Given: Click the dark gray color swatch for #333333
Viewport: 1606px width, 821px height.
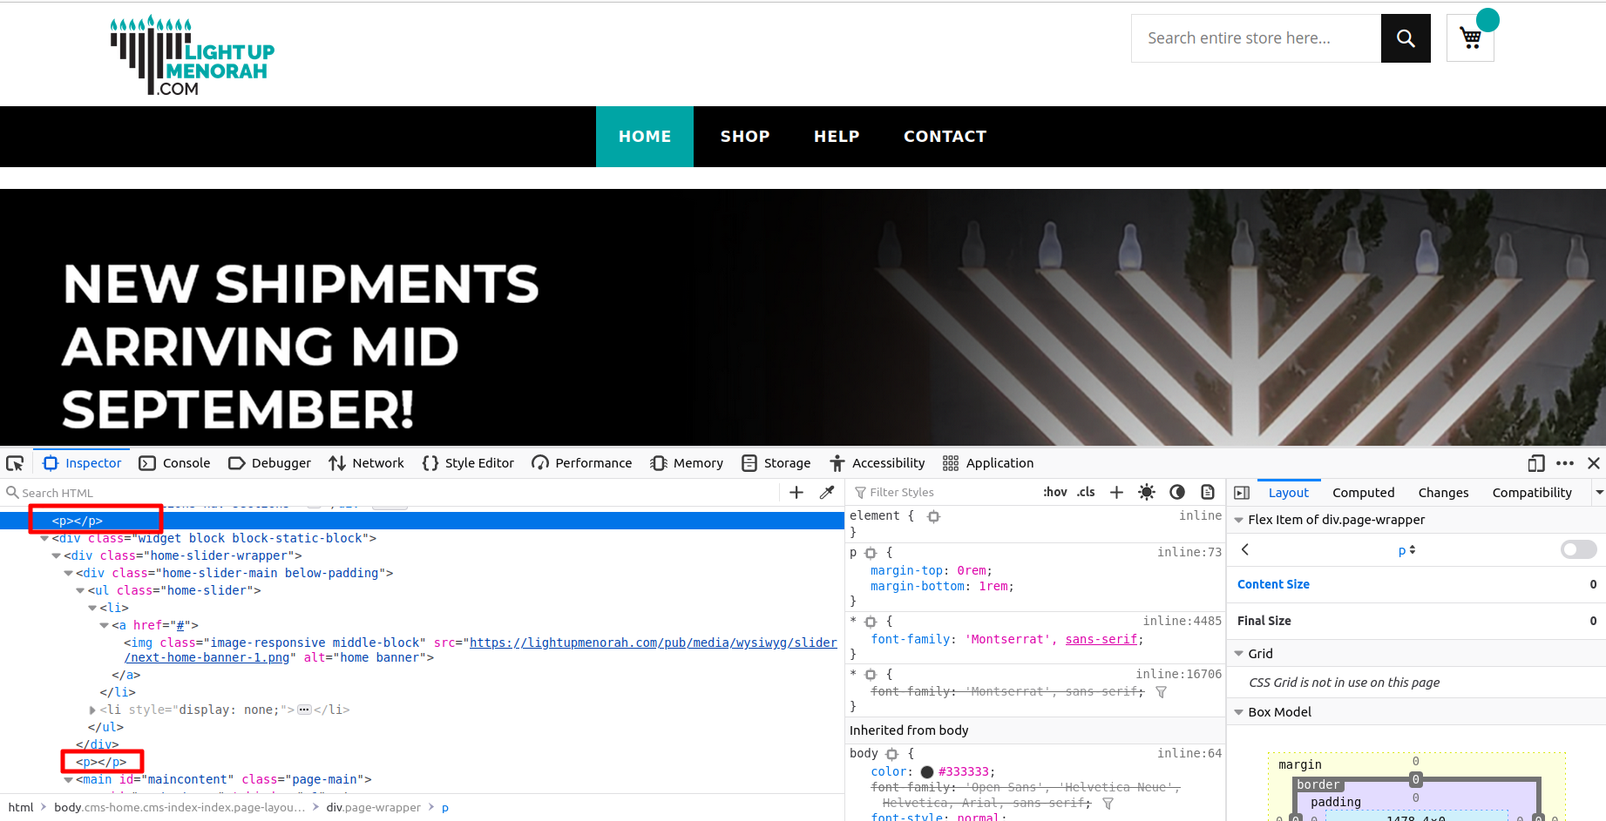Looking at the screenshot, I should click(x=927, y=772).
